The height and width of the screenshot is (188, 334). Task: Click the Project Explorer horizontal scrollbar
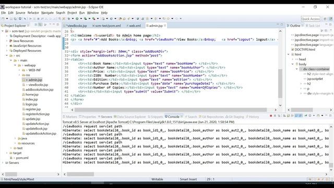(11, 174)
